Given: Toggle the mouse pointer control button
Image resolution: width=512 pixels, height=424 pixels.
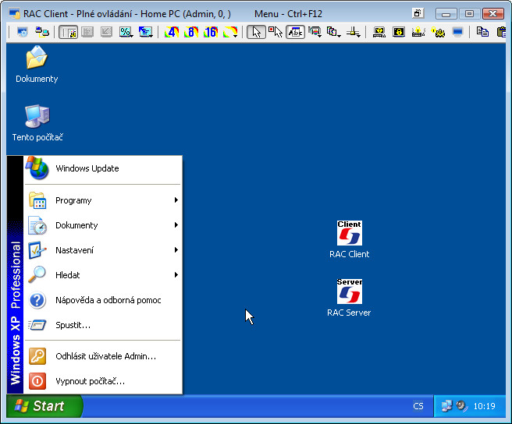Looking at the screenshot, I should 256,32.
